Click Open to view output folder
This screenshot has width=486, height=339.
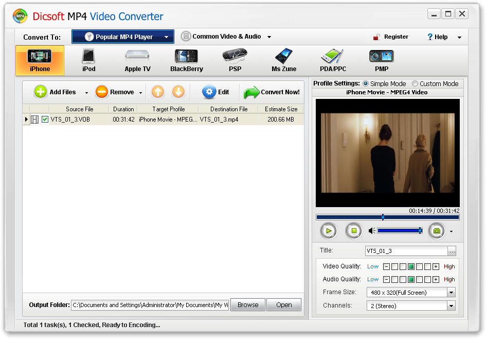click(x=284, y=305)
